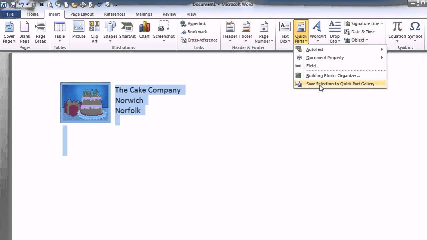This screenshot has width=427, height=240.
Task: Save document from Quick Access Toolbar
Action: coord(13,5)
